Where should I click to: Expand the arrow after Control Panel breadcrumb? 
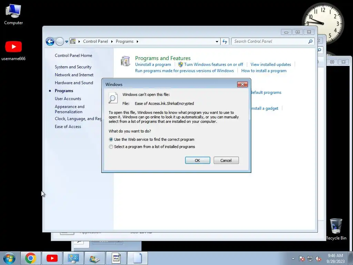pos(112,41)
